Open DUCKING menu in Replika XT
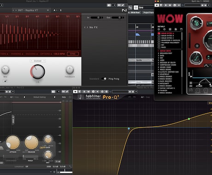The image size is (212, 175). pos(32,54)
